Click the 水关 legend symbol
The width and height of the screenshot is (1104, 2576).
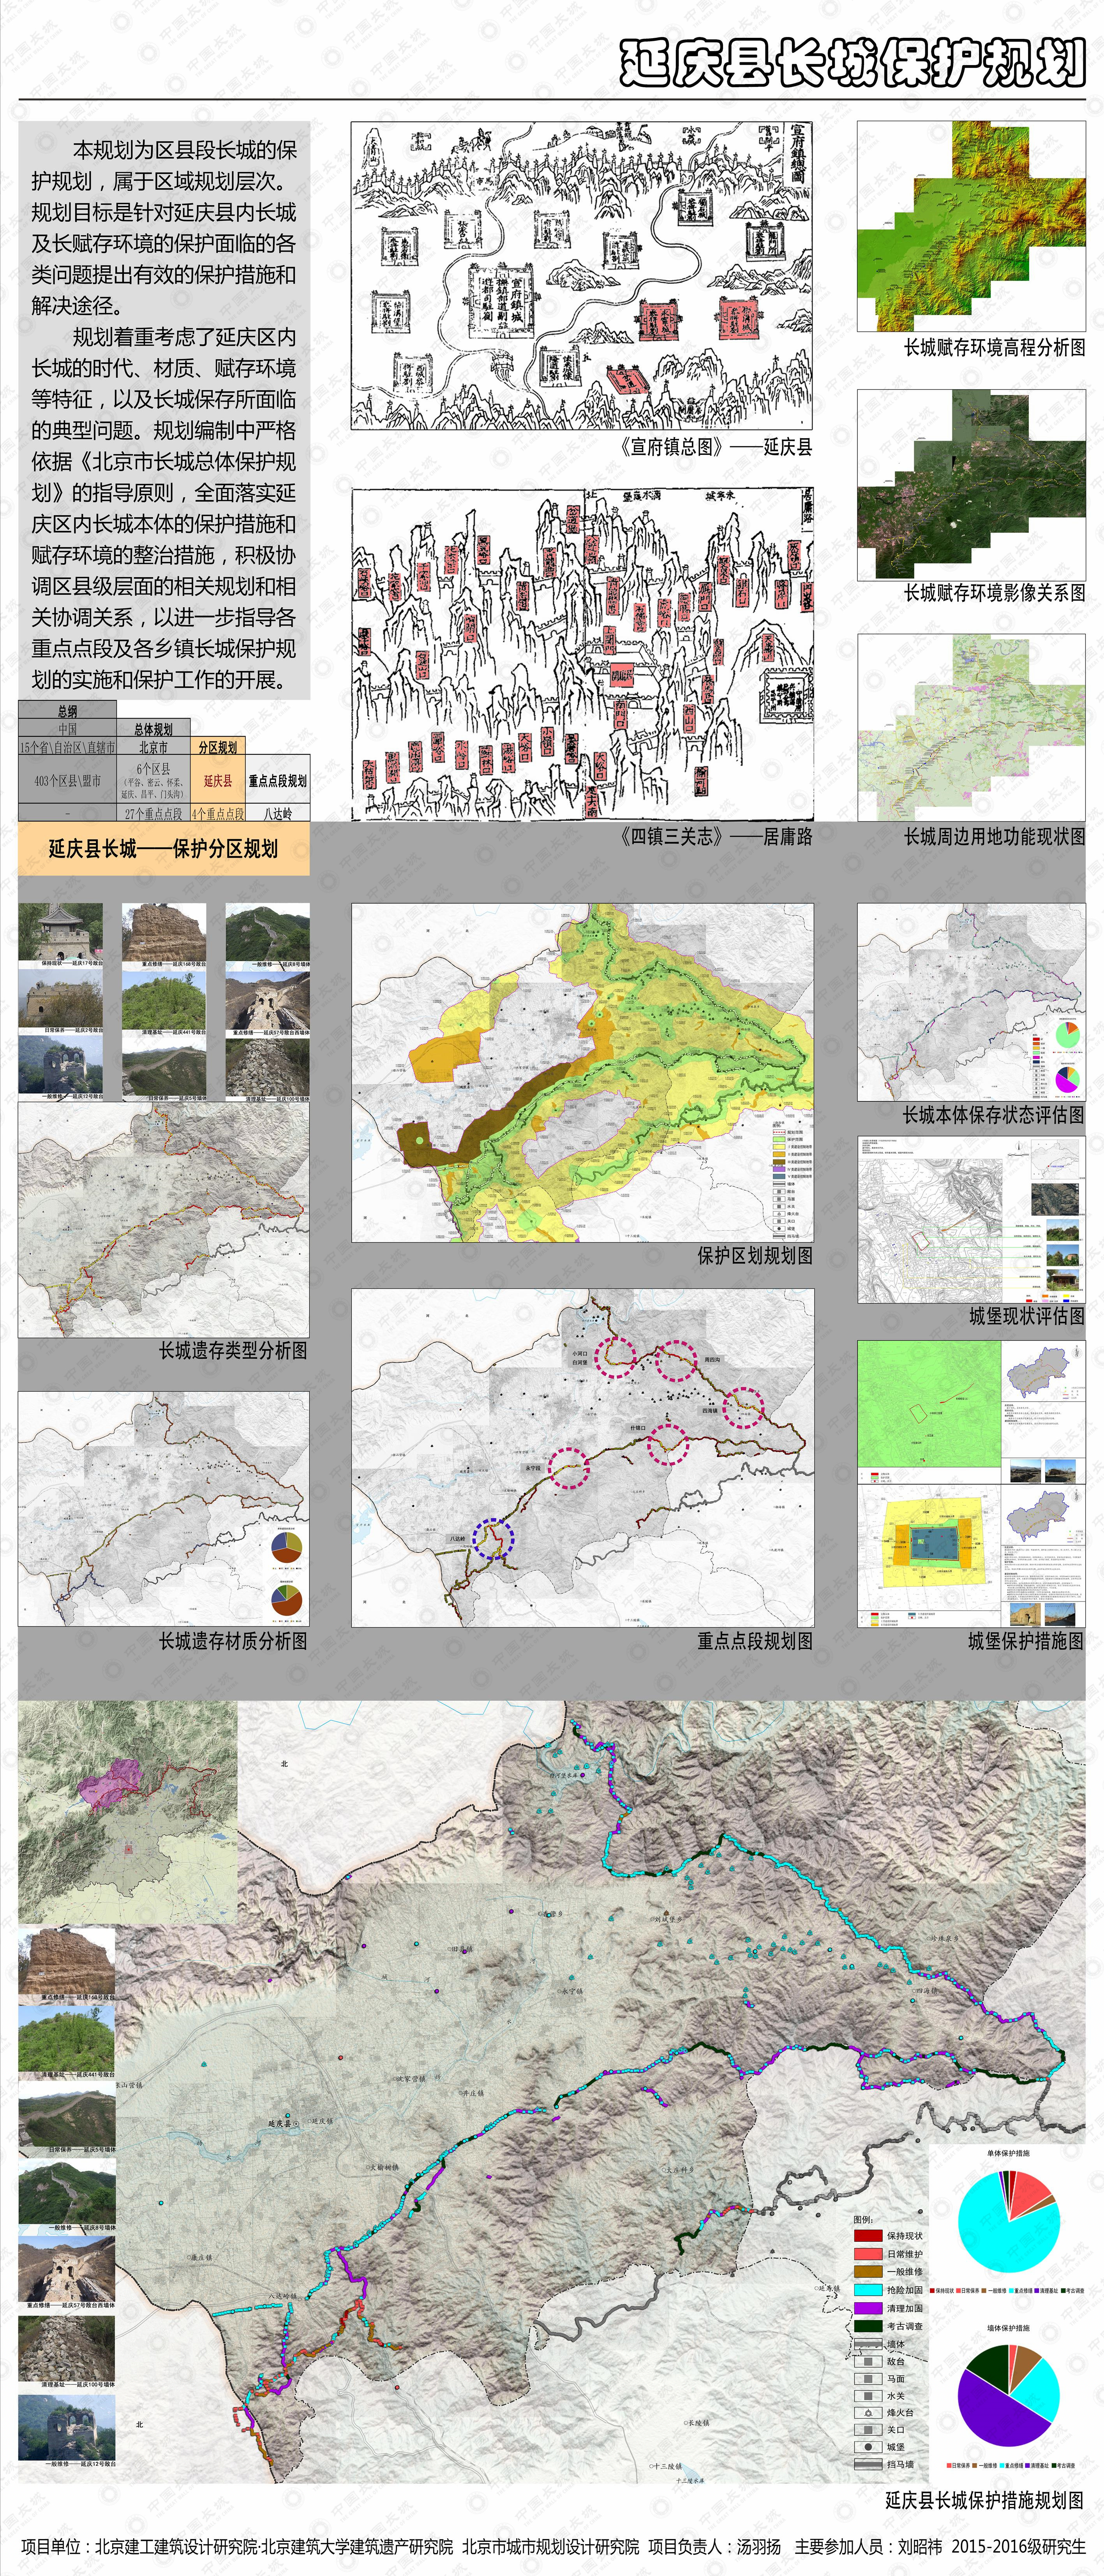tap(867, 2396)
